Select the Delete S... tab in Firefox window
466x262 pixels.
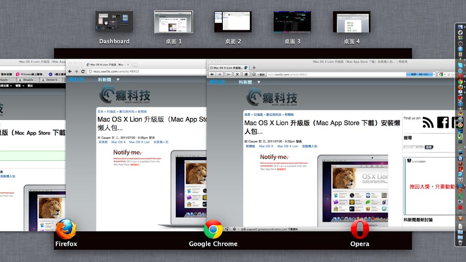pos(52,80)
